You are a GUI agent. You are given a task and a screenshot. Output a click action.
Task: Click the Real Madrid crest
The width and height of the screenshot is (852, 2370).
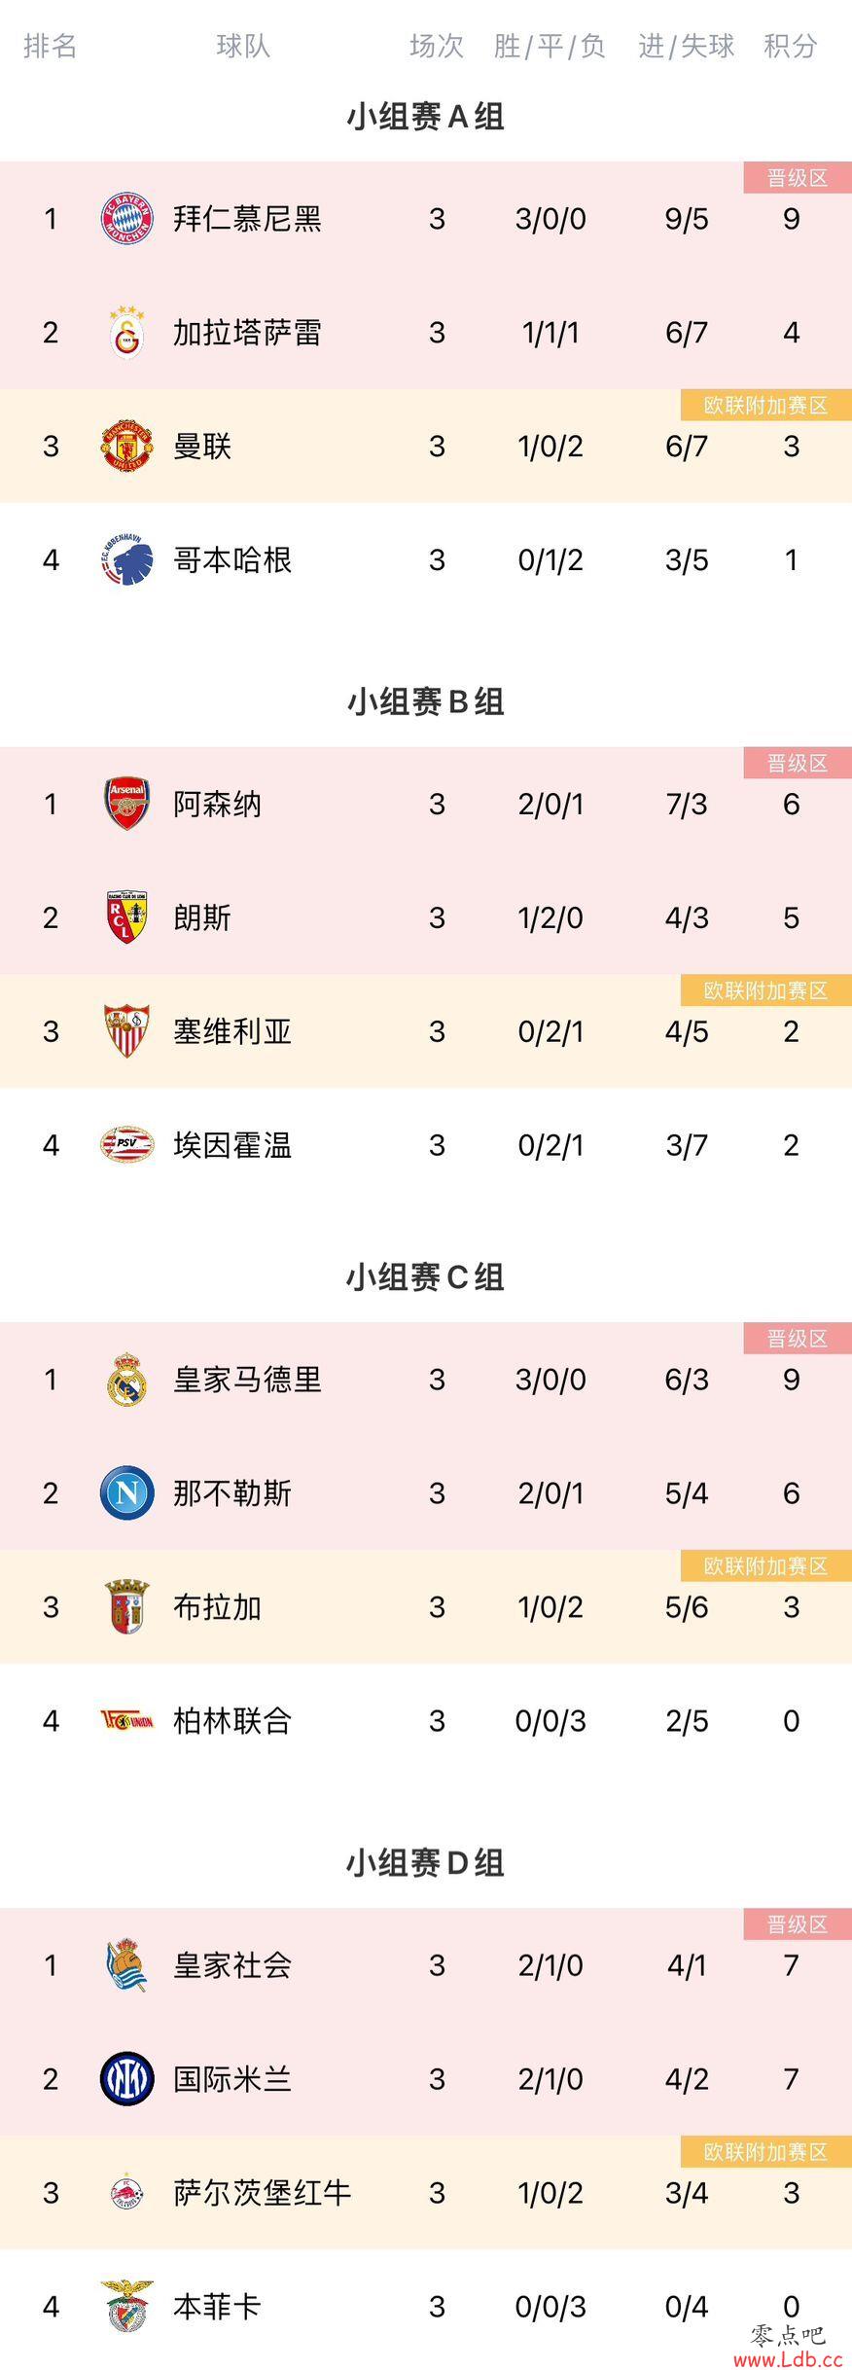click(127, 1379)
